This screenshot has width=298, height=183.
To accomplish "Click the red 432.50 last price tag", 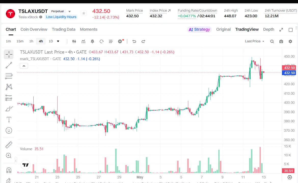I will coord(289,68).
